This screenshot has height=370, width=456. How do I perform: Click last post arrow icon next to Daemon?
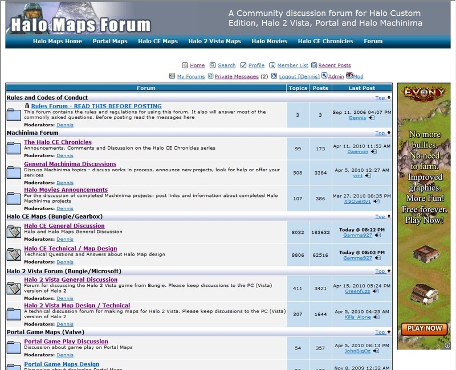[x=374, y=152]
